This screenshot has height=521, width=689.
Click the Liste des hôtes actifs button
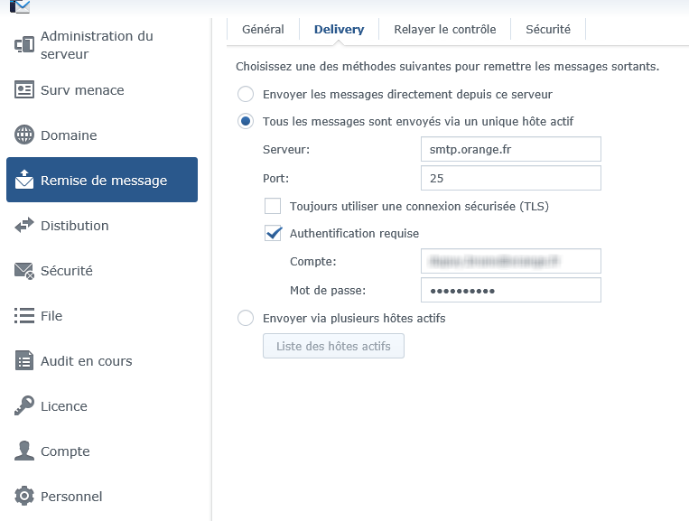333,346
